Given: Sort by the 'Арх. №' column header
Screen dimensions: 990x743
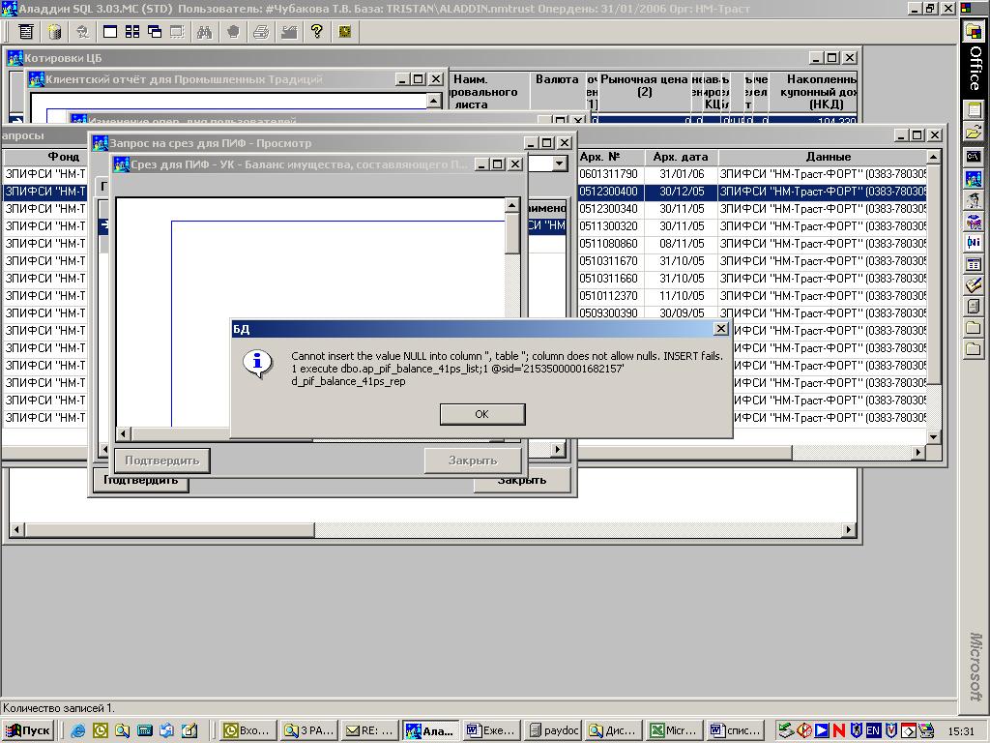Looking at the screenshot, I should (611, 157).
